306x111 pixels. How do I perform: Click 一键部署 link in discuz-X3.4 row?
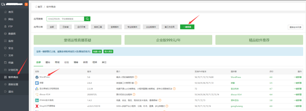[297, 94]
